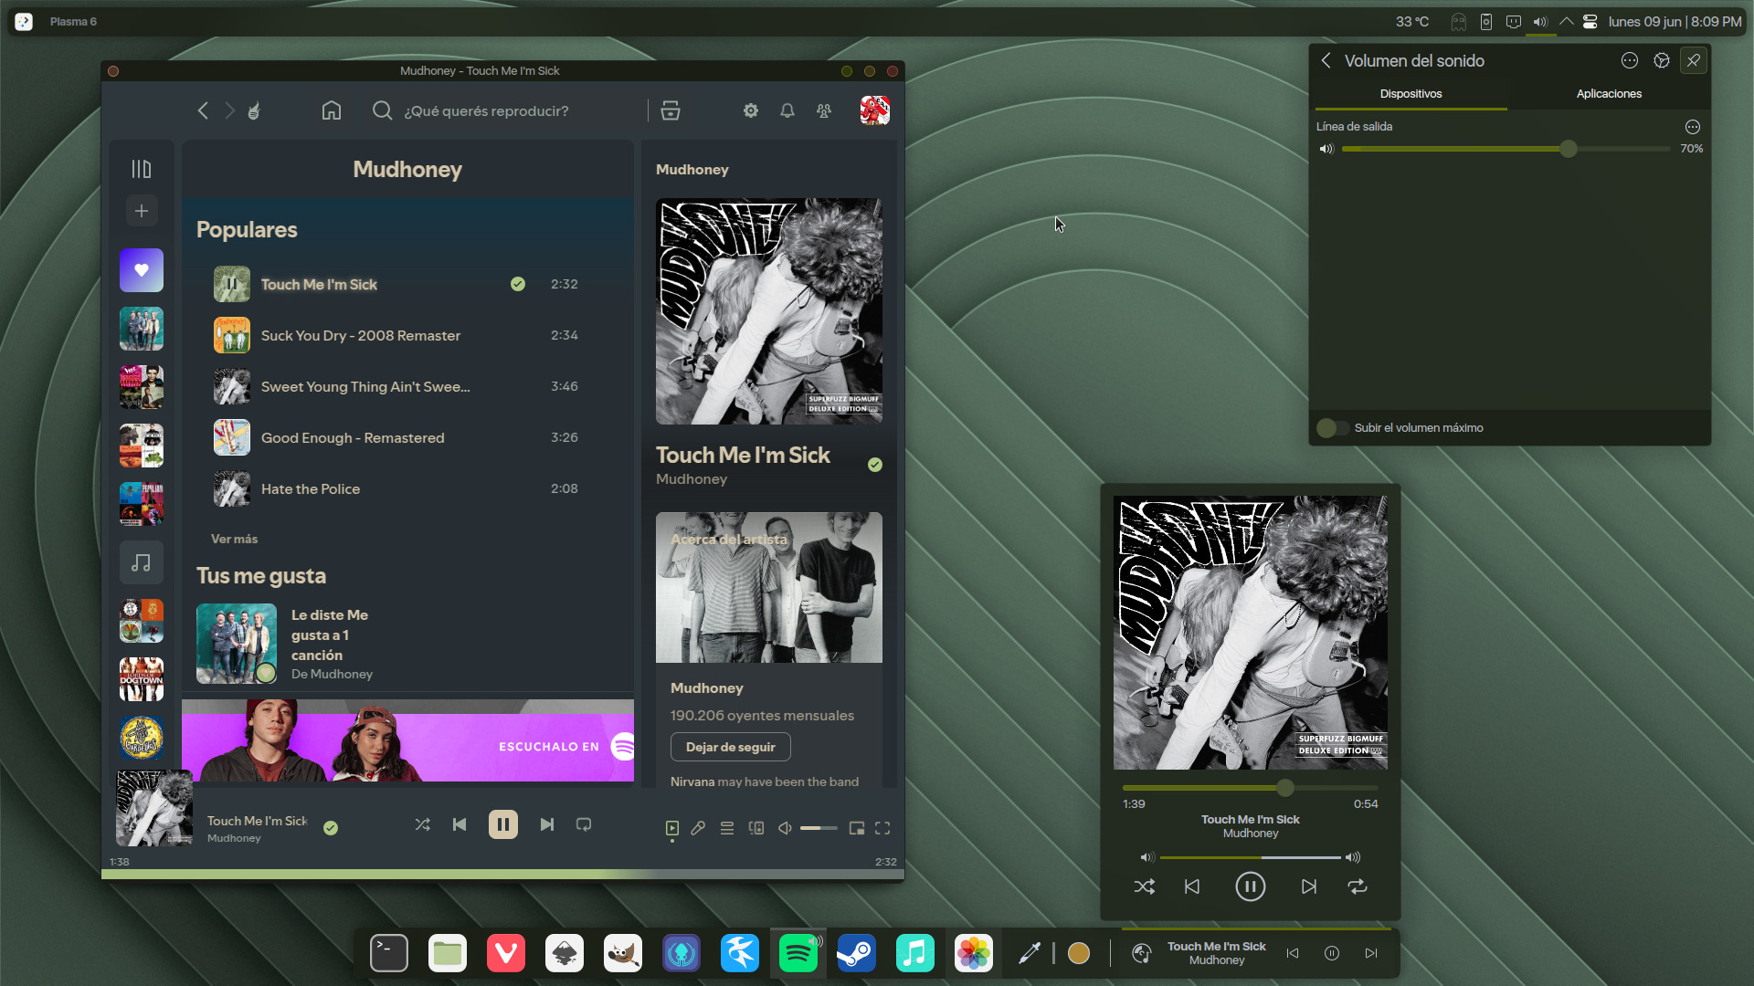Seek on the Spotify song progress bar
The height and width of the screenshot is (986, 1754).
click(502, 874)
